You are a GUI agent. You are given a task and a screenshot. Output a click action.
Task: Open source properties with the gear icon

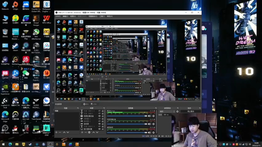(89, 132)
